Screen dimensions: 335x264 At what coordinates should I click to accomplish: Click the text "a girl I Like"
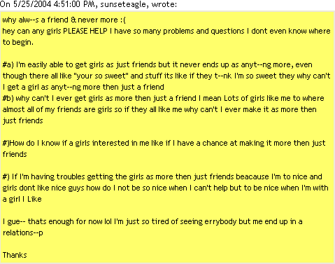coord(22,199)
